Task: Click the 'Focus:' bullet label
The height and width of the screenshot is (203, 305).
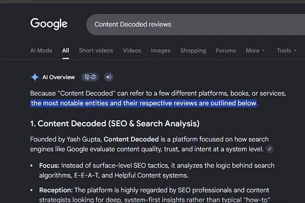Action: (49, 166)
